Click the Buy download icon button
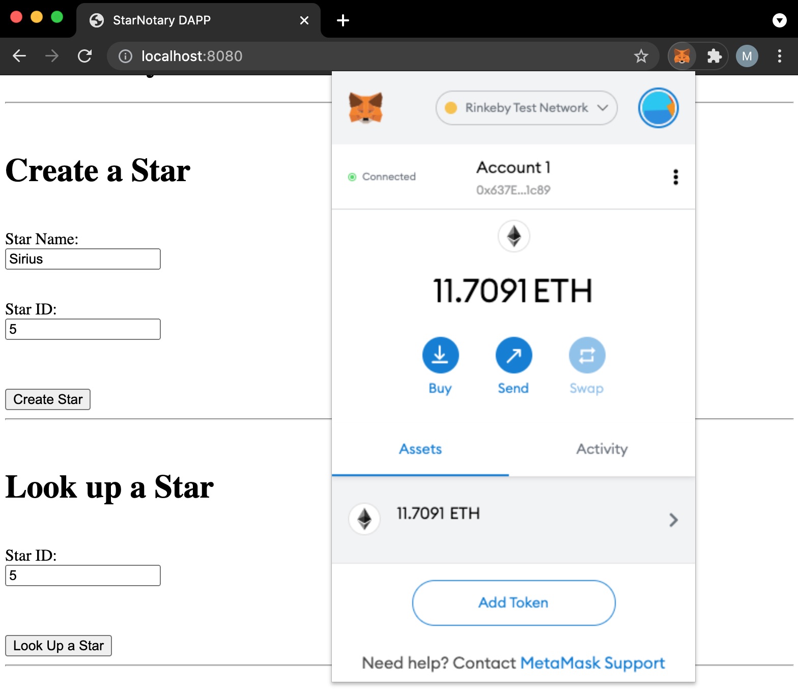798x693 pixels. [440, 355]
